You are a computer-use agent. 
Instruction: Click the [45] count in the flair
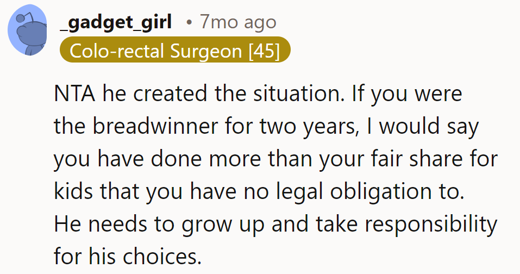click(263, 51)
